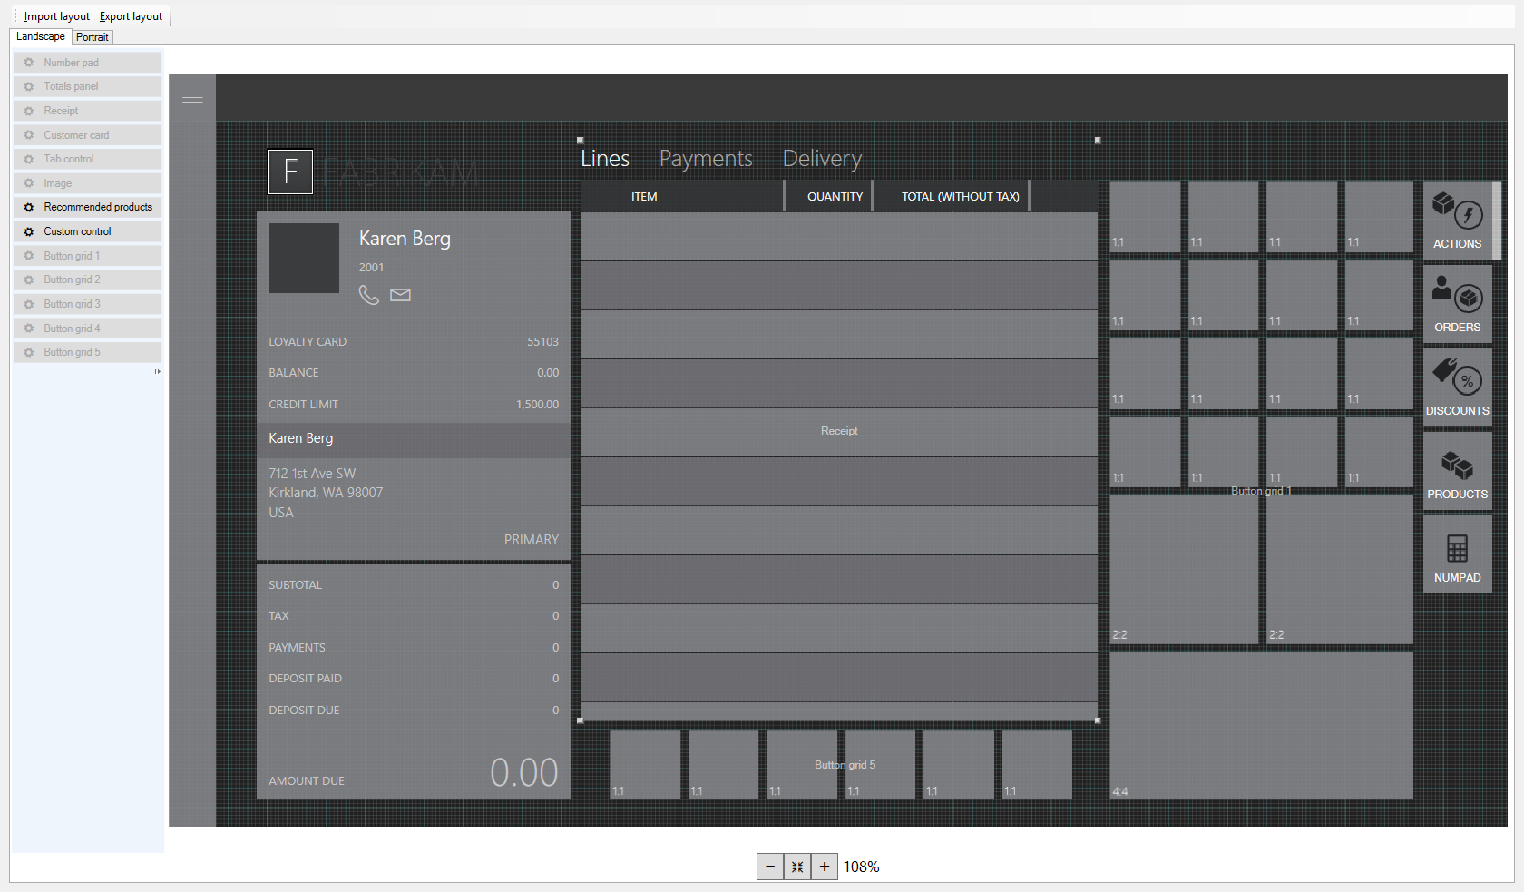Switch to the Portrait tab

point(92,36)
